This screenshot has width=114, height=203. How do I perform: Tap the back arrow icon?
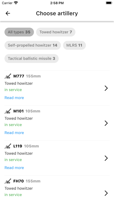click(8, 13)
